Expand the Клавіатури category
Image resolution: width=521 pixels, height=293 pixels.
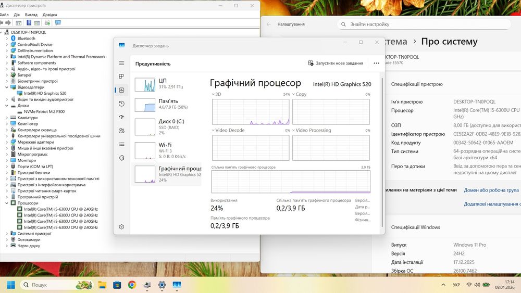point(7,118)
